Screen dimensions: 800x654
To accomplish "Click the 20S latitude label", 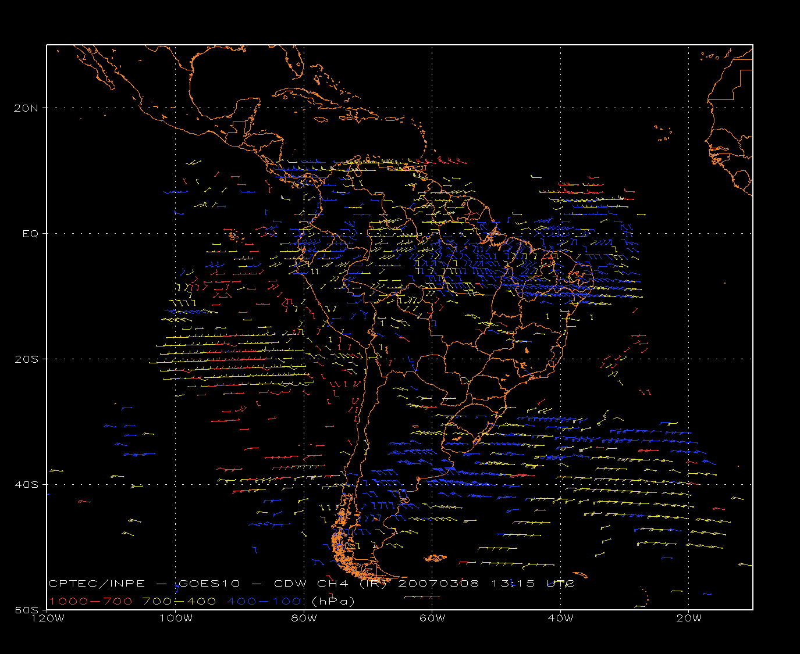I will tap(27, 359).
